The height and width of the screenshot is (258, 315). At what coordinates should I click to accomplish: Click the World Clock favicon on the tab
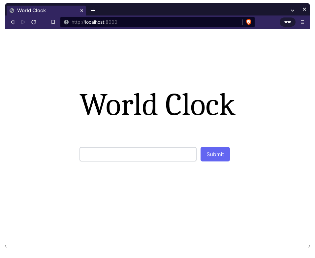pyautogui.click(x=12, y=10)
